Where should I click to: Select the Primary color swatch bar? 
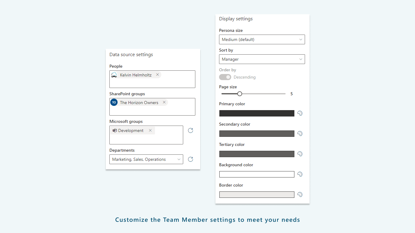257,113
